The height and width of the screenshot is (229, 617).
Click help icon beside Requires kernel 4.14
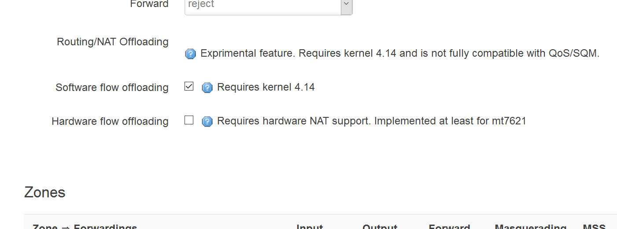click(207, 87)
